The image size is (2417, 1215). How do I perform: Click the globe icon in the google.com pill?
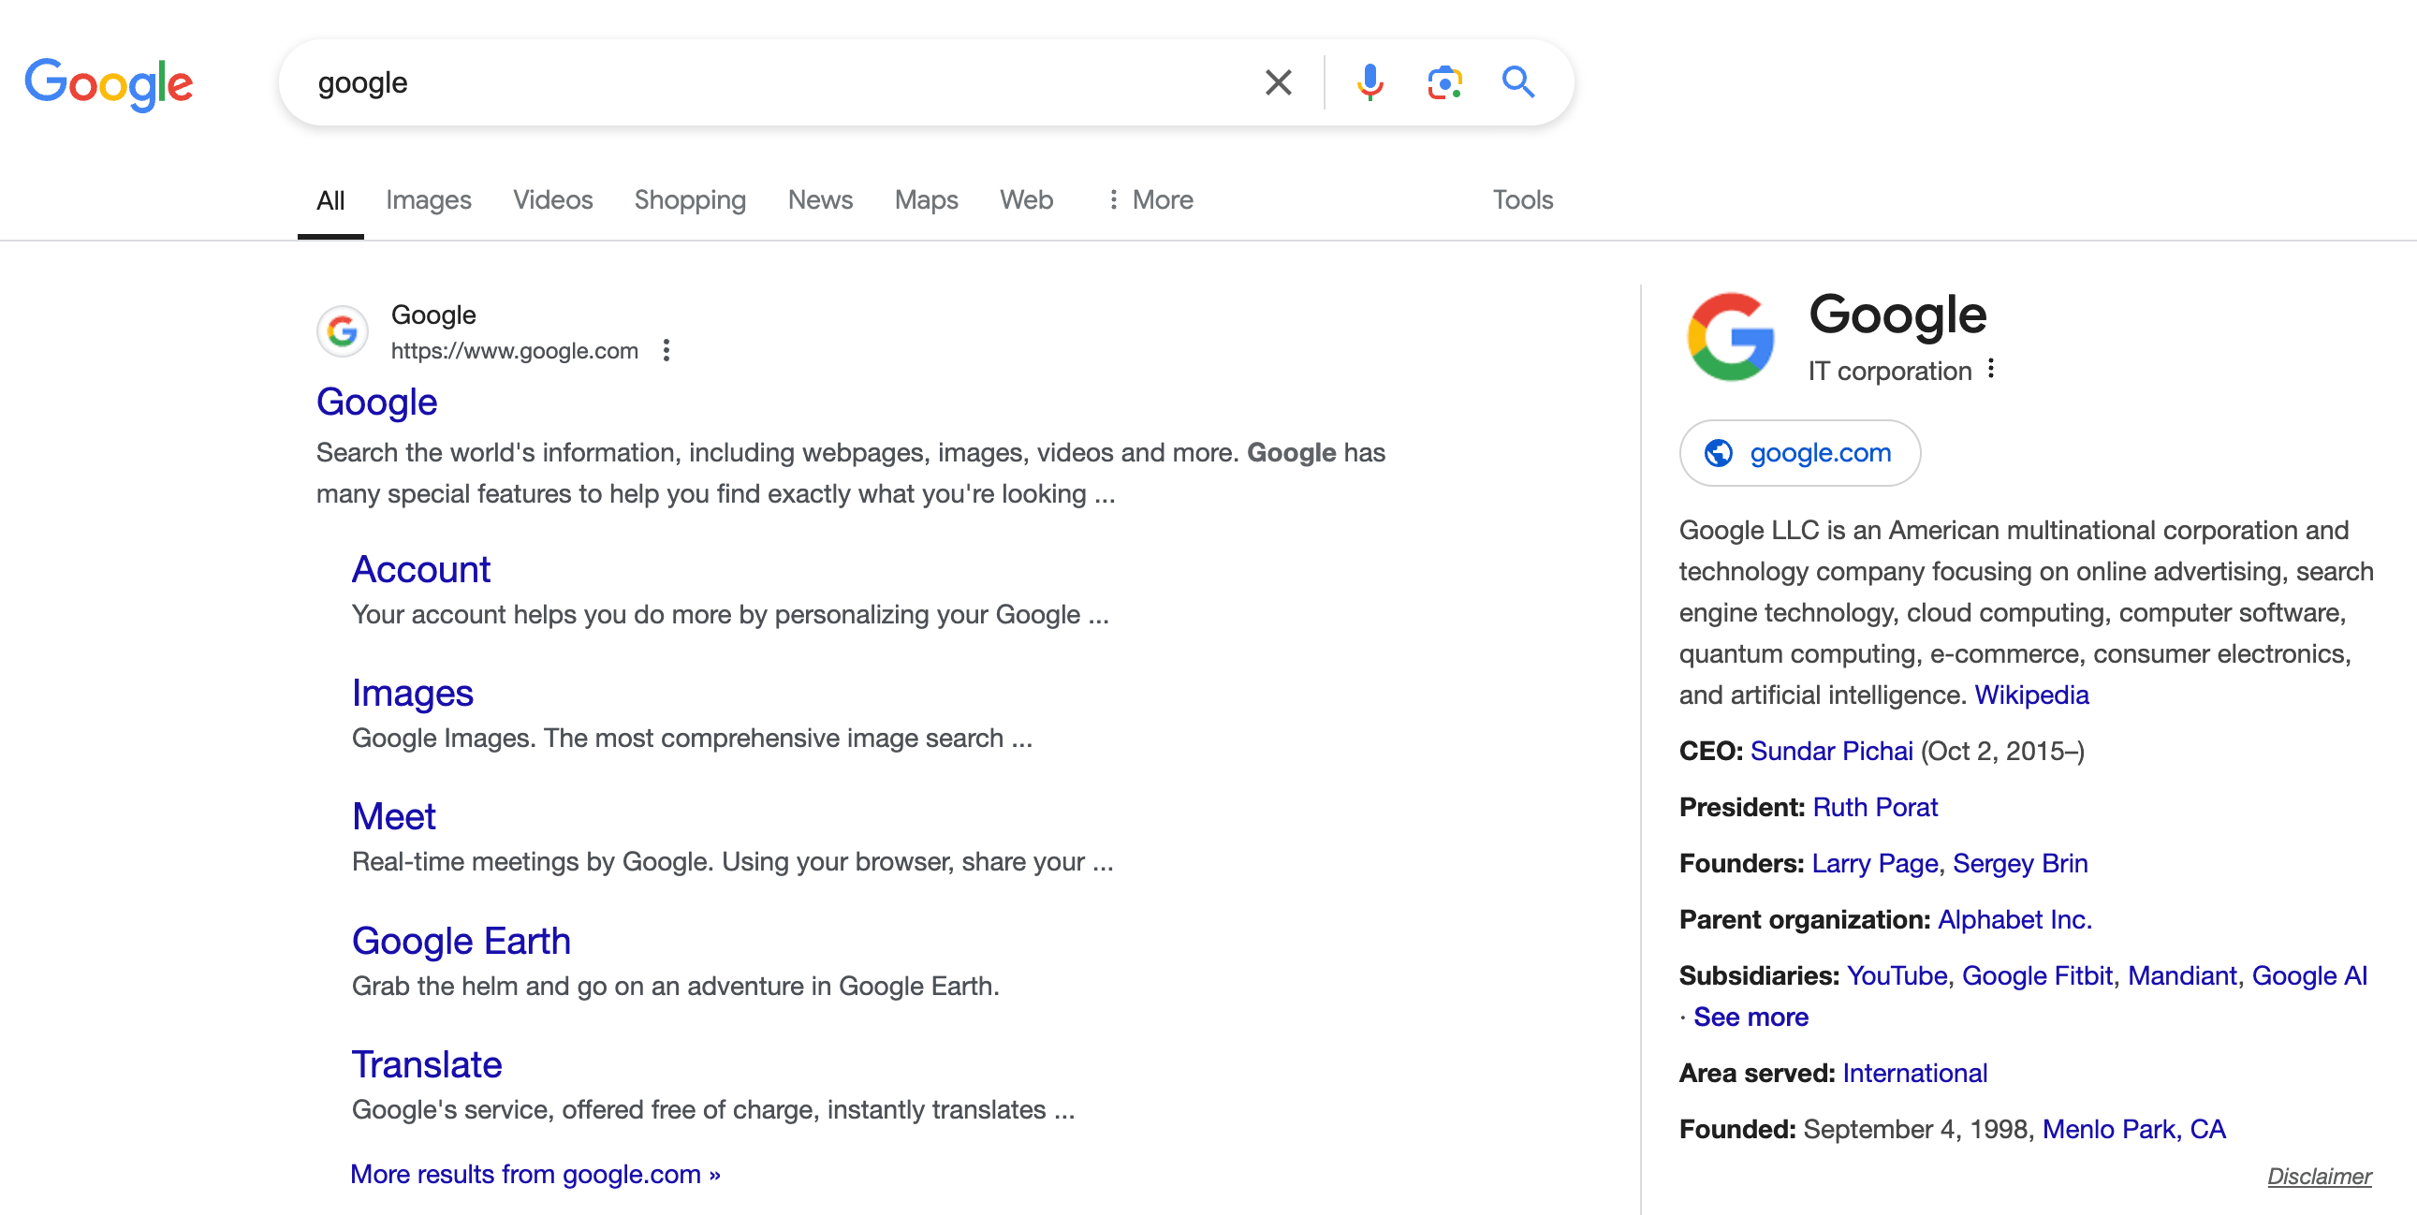coord(1720,452)
